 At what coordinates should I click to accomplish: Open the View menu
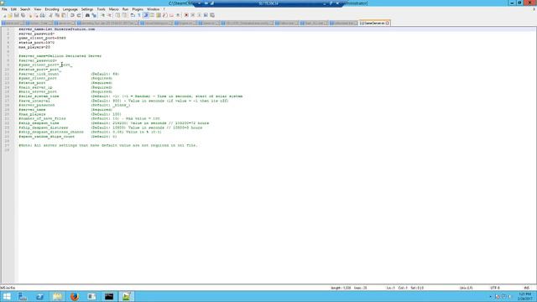(x=37, y=9)
